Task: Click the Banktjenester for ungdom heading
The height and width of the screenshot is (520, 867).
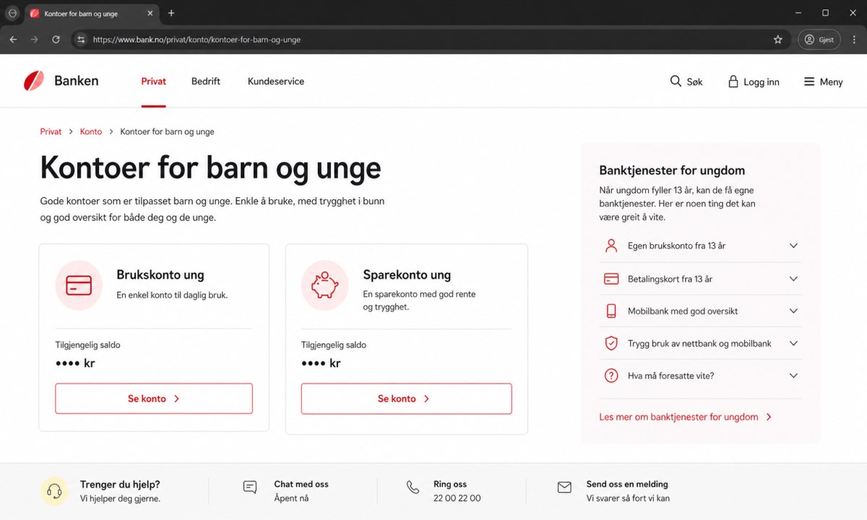Action: [672, 170]
